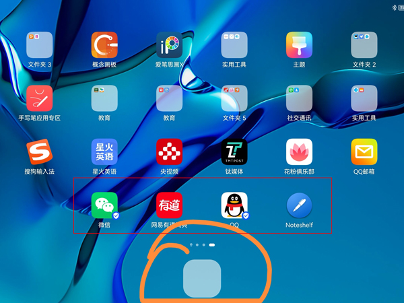Launch 搜狗输入法 app
The width and height of the screenshot is (404, 303).
pyautogui.click(x=40, y=151)
